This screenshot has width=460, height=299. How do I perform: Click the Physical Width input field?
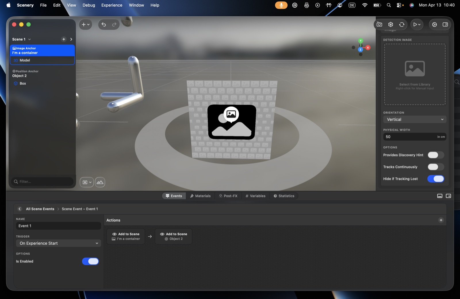pyautogui.click(x=415, y=137)
